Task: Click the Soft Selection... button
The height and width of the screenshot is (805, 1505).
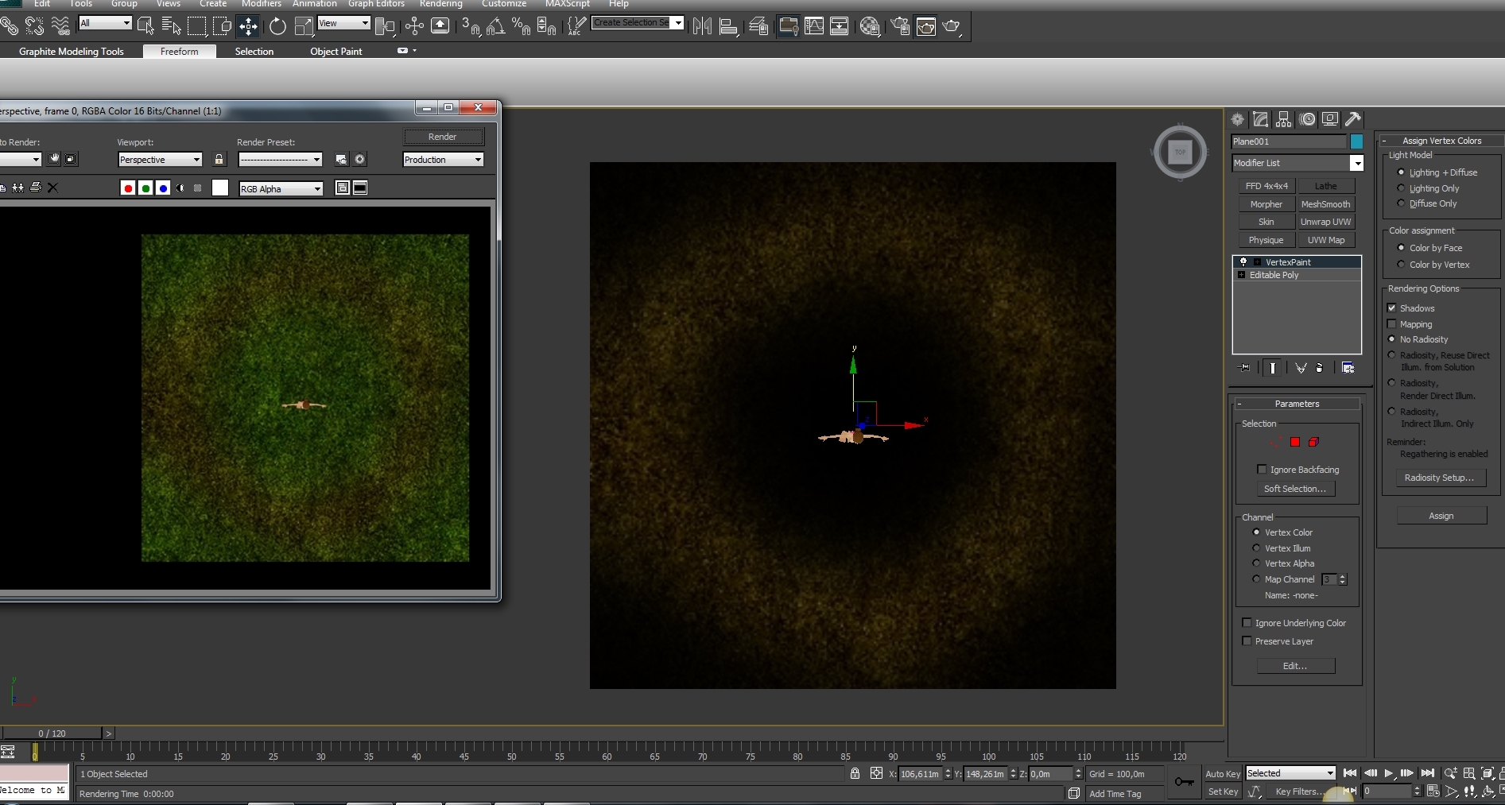Action: 1295,489
